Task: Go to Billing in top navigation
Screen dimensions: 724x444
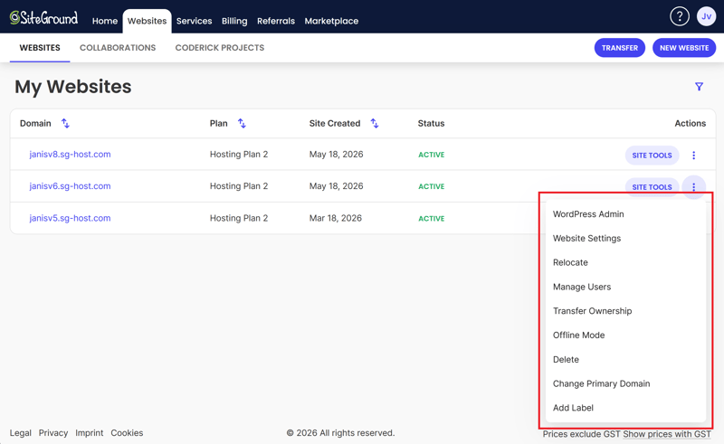Action: pos(234,21)
